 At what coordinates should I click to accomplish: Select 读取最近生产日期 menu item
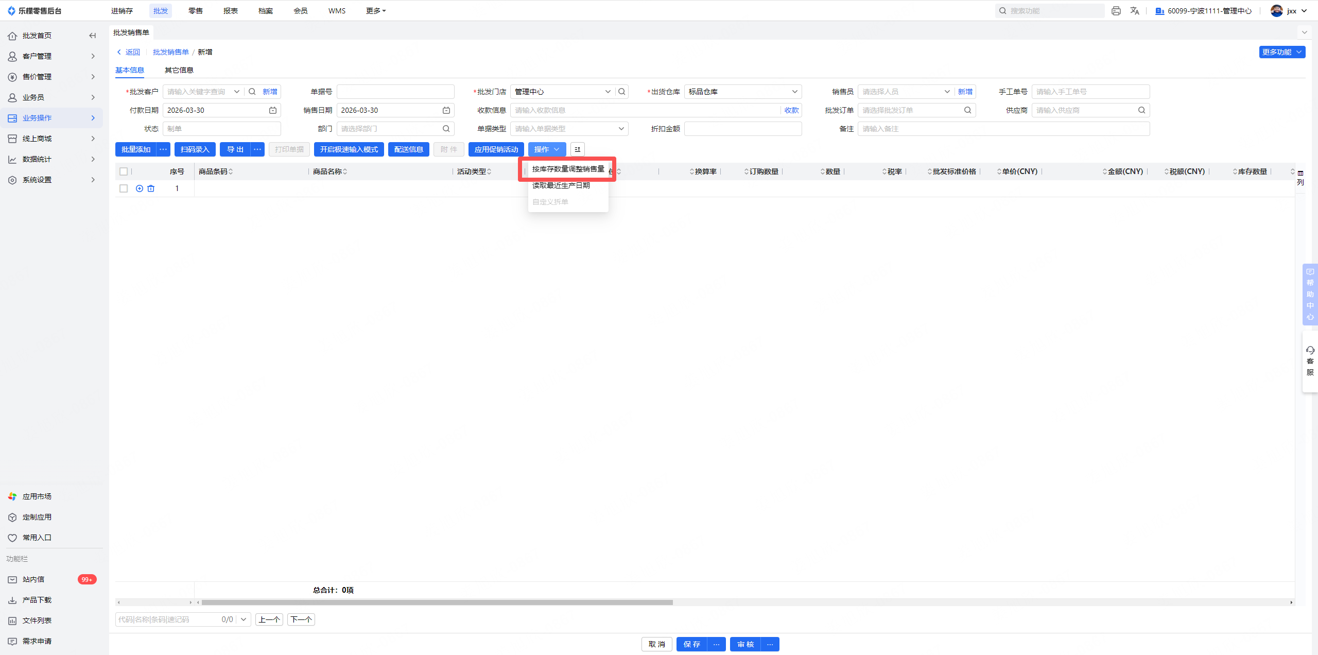pos(561,185)
